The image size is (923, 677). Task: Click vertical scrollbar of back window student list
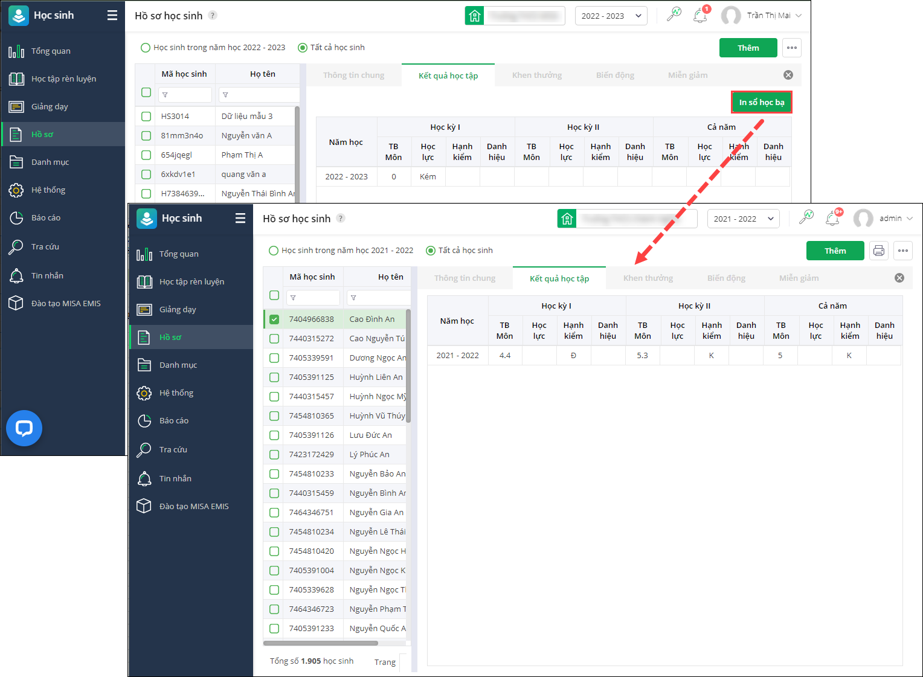[297, 155]
